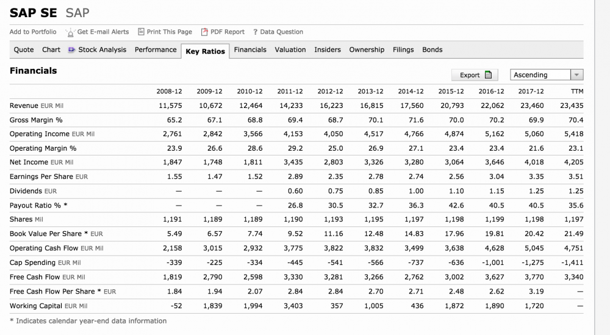Click the PDF Report document icon
Viewport: 610px width, 335px height.
[x=205, y=32]
